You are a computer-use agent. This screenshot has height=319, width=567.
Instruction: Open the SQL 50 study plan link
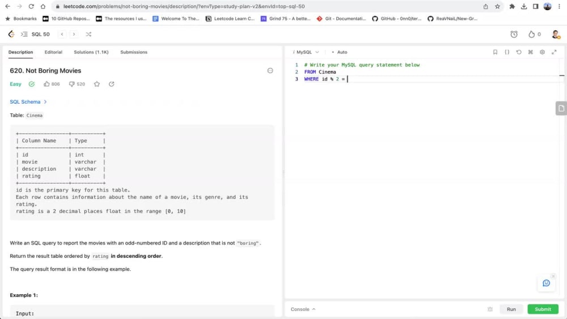pyautogui.click(x=40, y=35)
